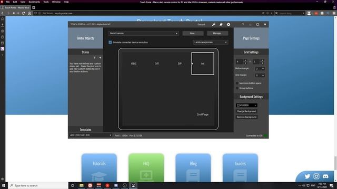Viewport: 337px width, 189px height.
Task: Open the View menu
Action: pos(23,2)
